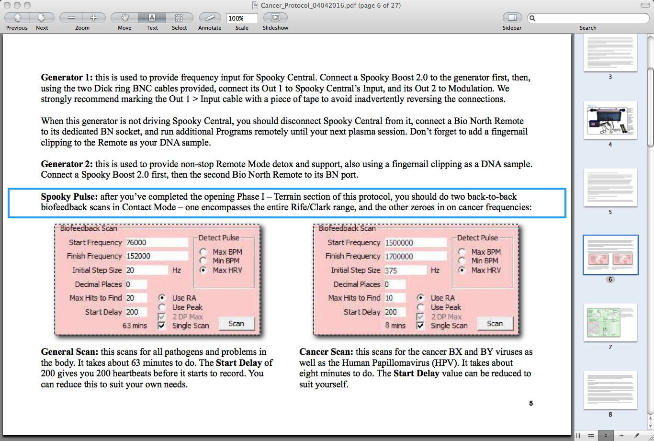Select the Move hand tool
The height and width of the screenshot is (441, 654).
point(124,18)
